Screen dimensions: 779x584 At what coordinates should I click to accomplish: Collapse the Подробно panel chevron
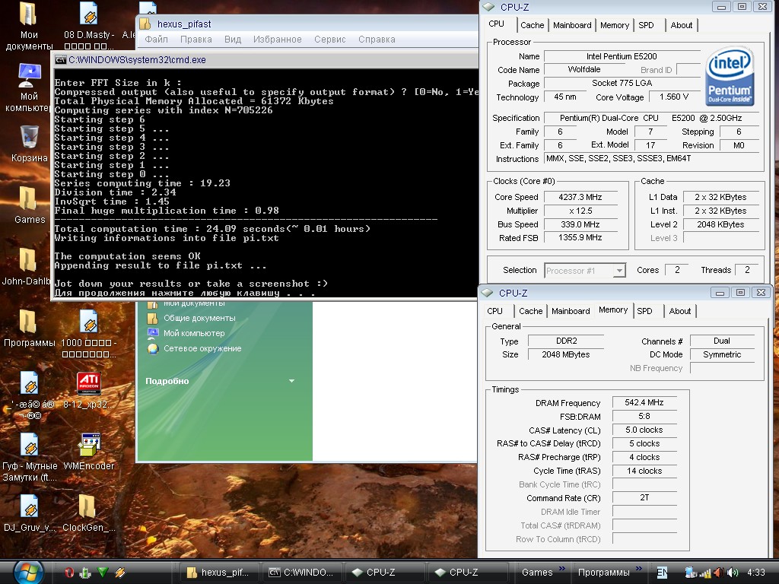click(x=291, y=381)
